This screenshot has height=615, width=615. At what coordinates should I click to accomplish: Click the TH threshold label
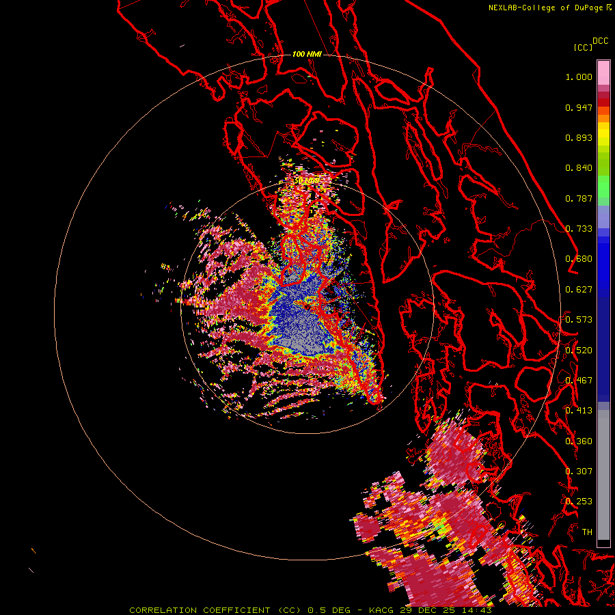587,532
